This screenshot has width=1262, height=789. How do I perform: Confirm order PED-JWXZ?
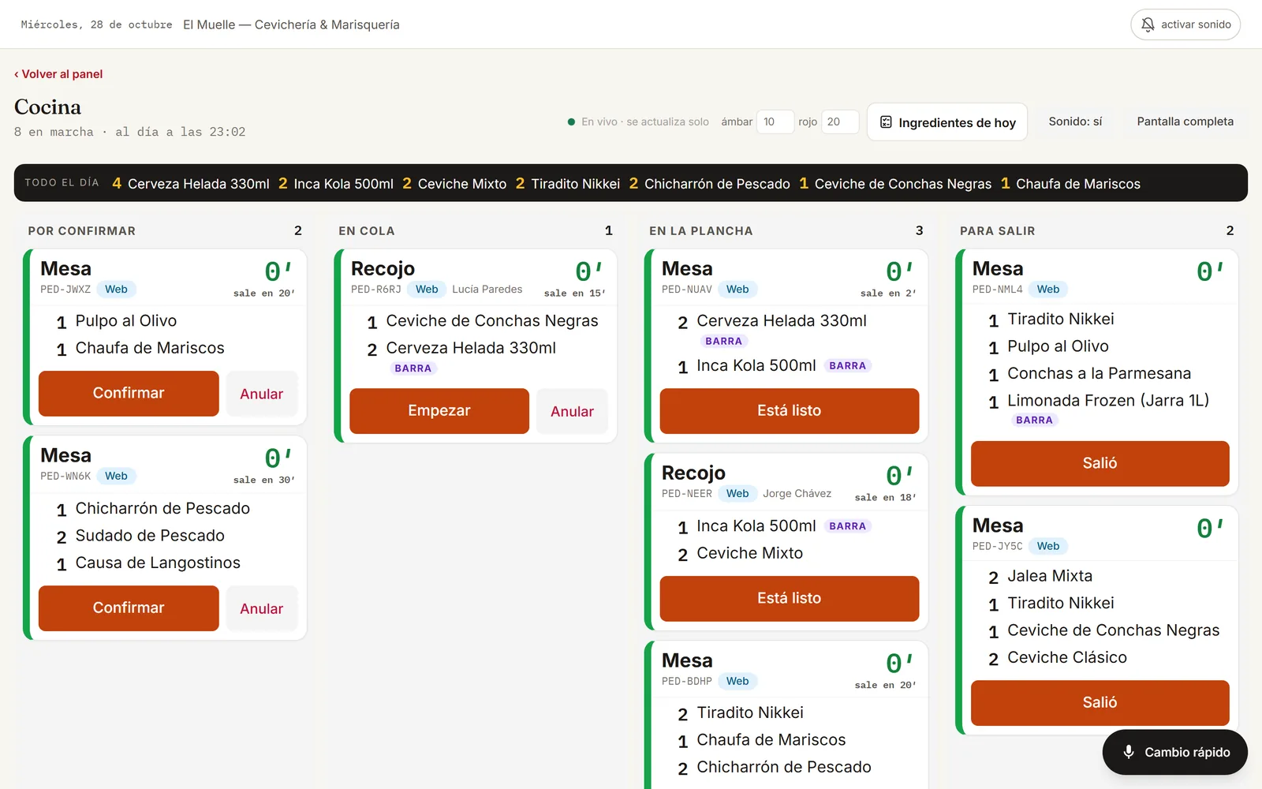(x=129, y=393)
